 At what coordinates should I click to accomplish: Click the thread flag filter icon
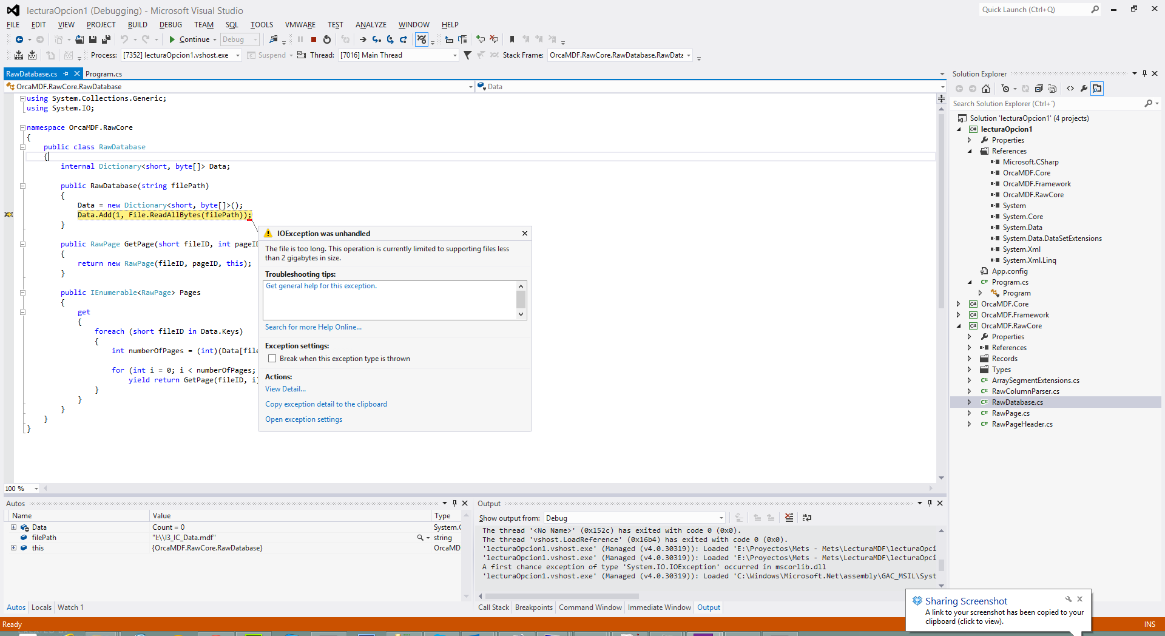(467, 55)
